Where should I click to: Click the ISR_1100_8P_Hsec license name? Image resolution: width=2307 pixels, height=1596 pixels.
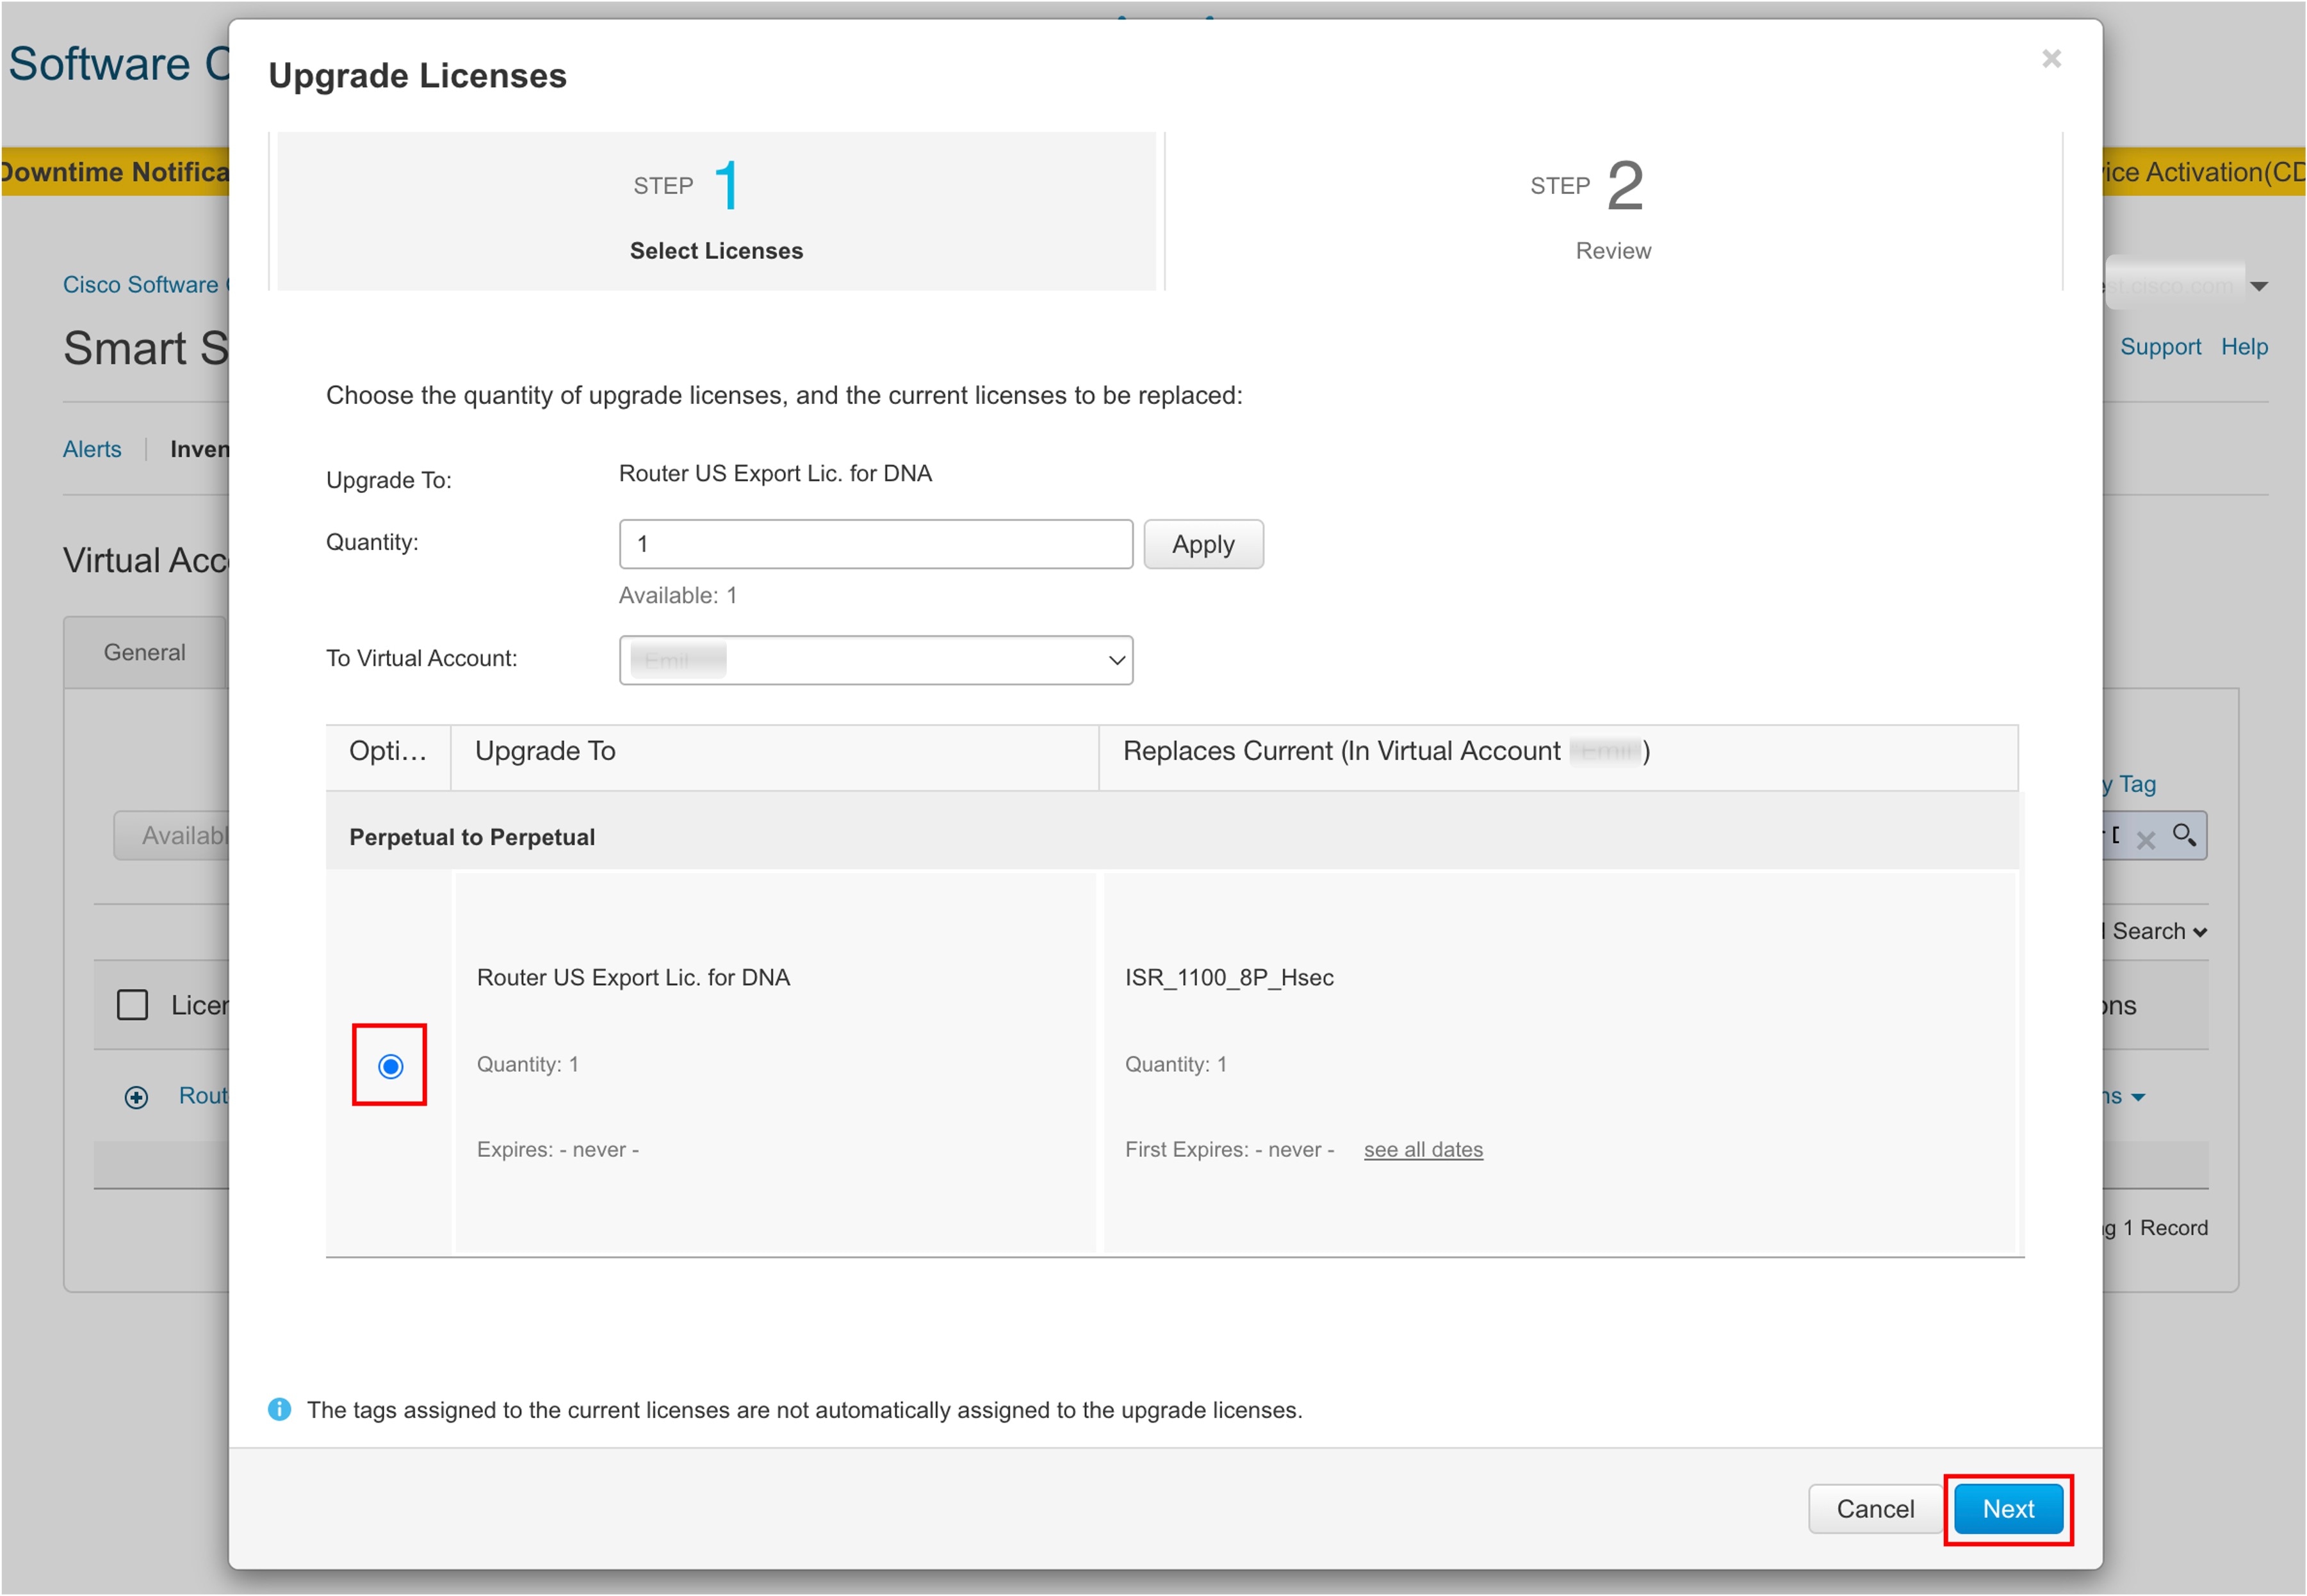(1228, 977)
